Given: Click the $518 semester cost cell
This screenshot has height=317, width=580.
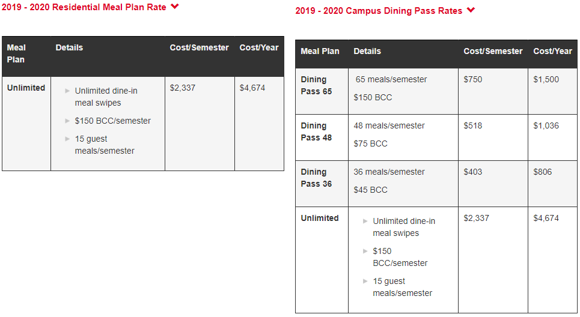Looking at the screenshot, I should [473, 125].
